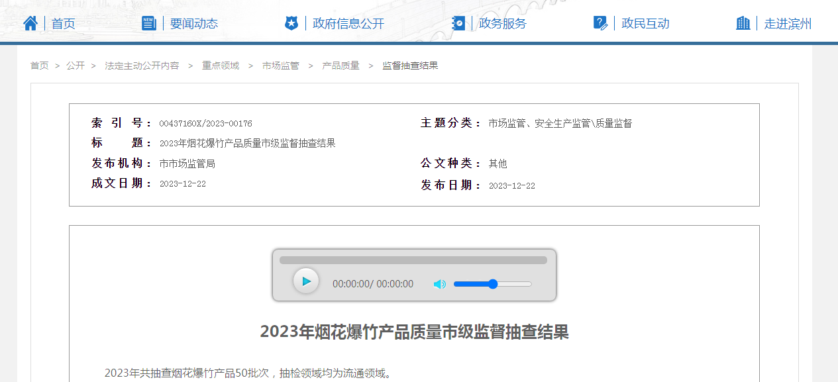Image resolution: width=838 pixels, height=382 pixels.
Task: Play the article audio
Action: click(306, 281)
